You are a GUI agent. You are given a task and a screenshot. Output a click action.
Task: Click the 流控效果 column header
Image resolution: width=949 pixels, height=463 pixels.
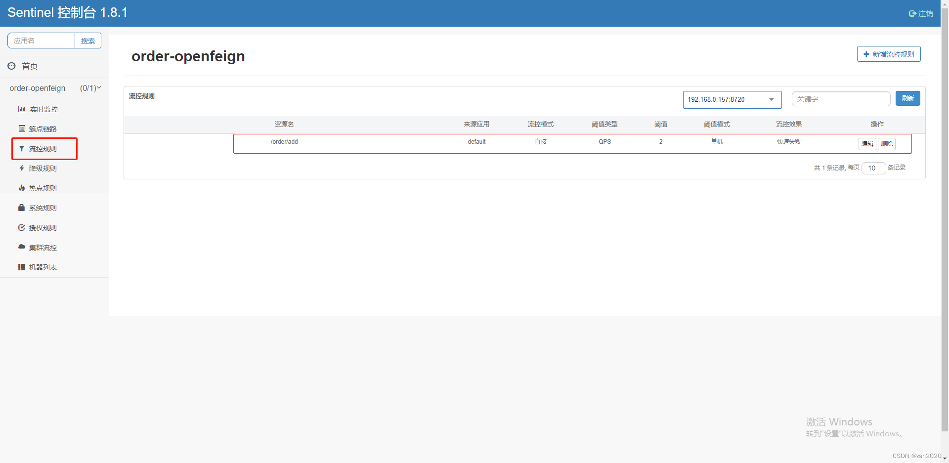[789, 124]
